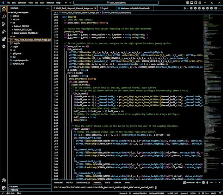
Task: Open the Search view in activity bar
Action: [x=4, y=17]
